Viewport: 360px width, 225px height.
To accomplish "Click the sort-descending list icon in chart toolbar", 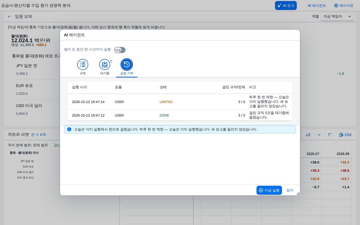I will point(308,135).
